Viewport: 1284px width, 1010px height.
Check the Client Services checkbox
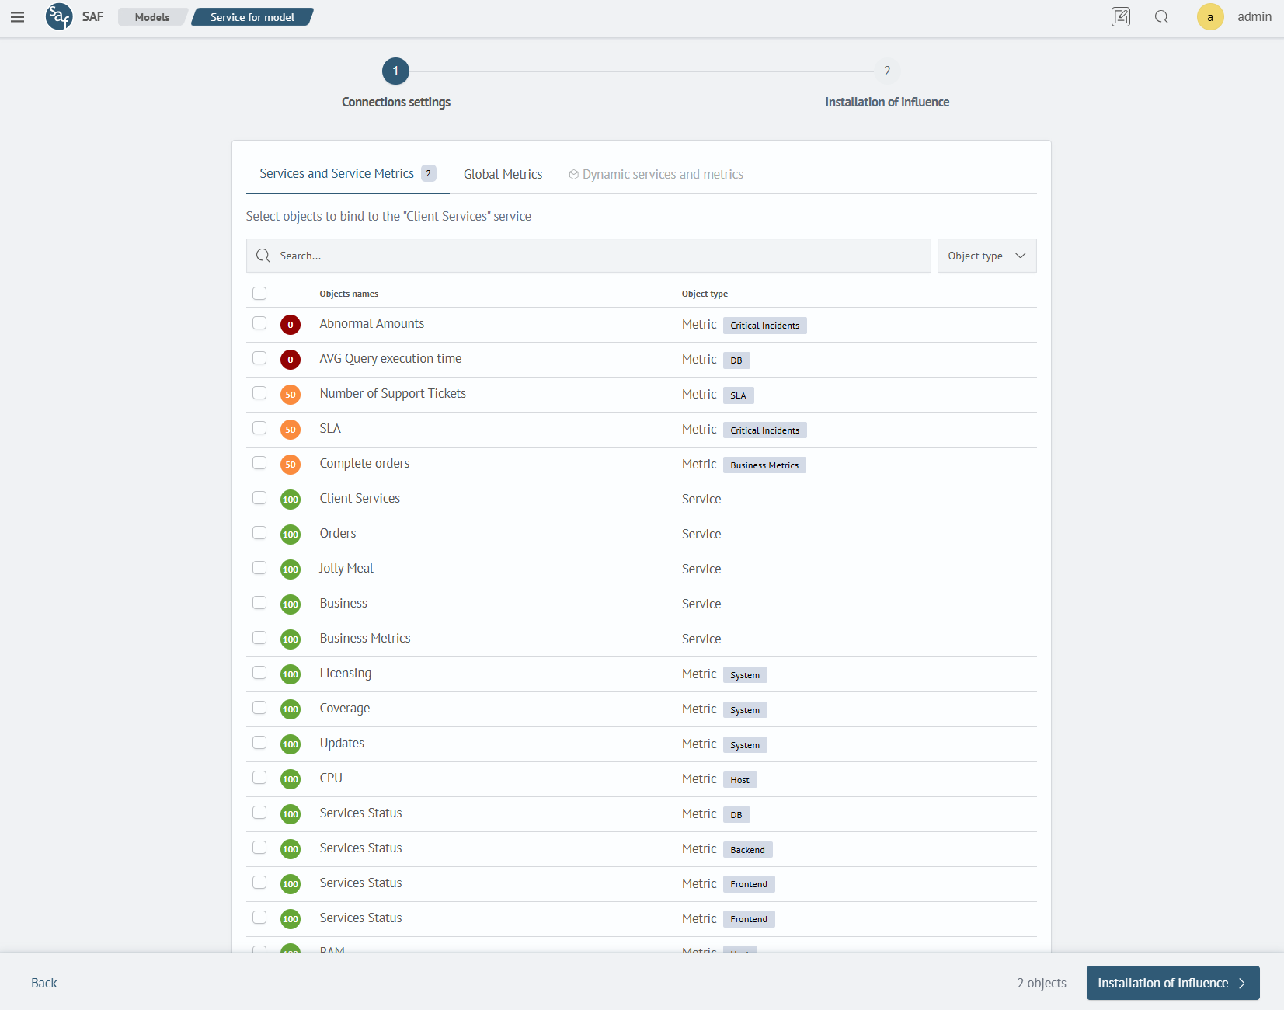pyautogui.click(x=259, y=498)
